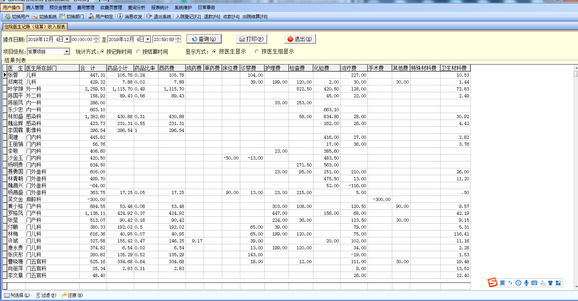Click the 特殊材料费 column header
578x301 pixels.
pos(425,68)
